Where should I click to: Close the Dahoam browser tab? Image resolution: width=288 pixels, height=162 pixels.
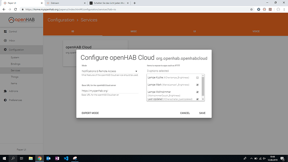85,3
